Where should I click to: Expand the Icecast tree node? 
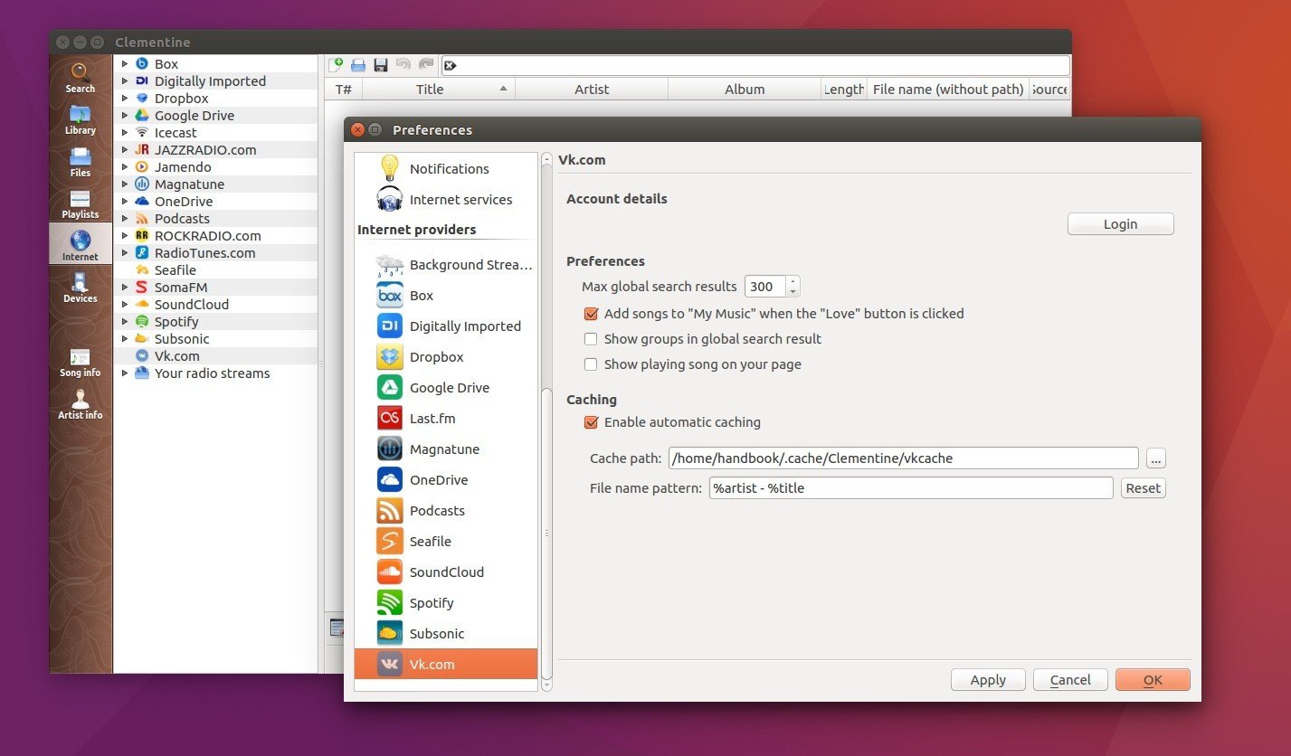(126, 133)
